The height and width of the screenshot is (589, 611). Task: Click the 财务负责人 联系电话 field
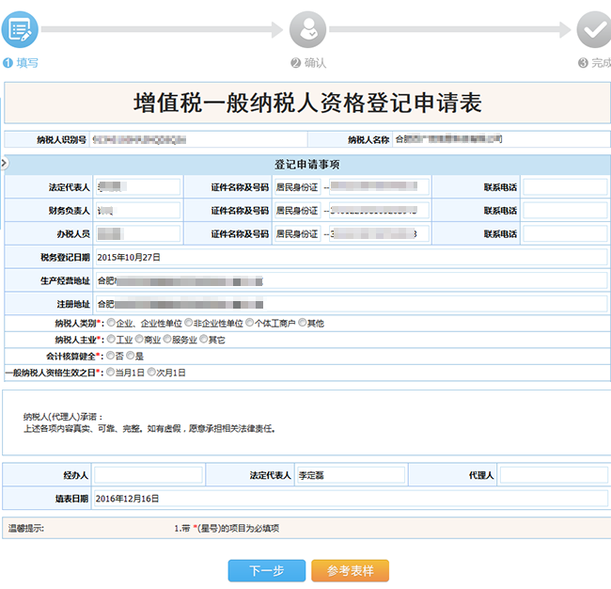click(x=564, y=210)
